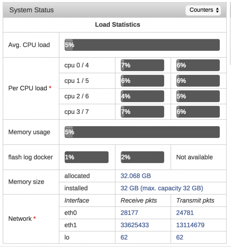Click the red asterisk beside Per CPU load
This screenshot has height=247, width=231.
[50, 87]
